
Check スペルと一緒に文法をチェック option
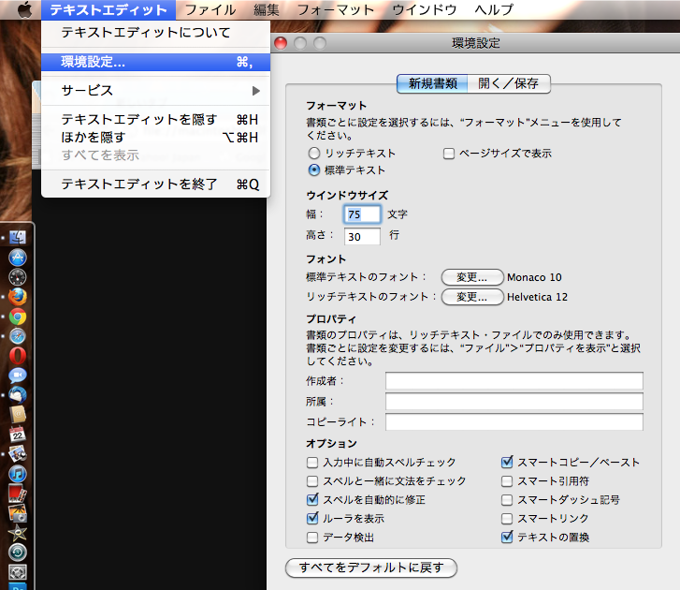click(x=312, y=481)
